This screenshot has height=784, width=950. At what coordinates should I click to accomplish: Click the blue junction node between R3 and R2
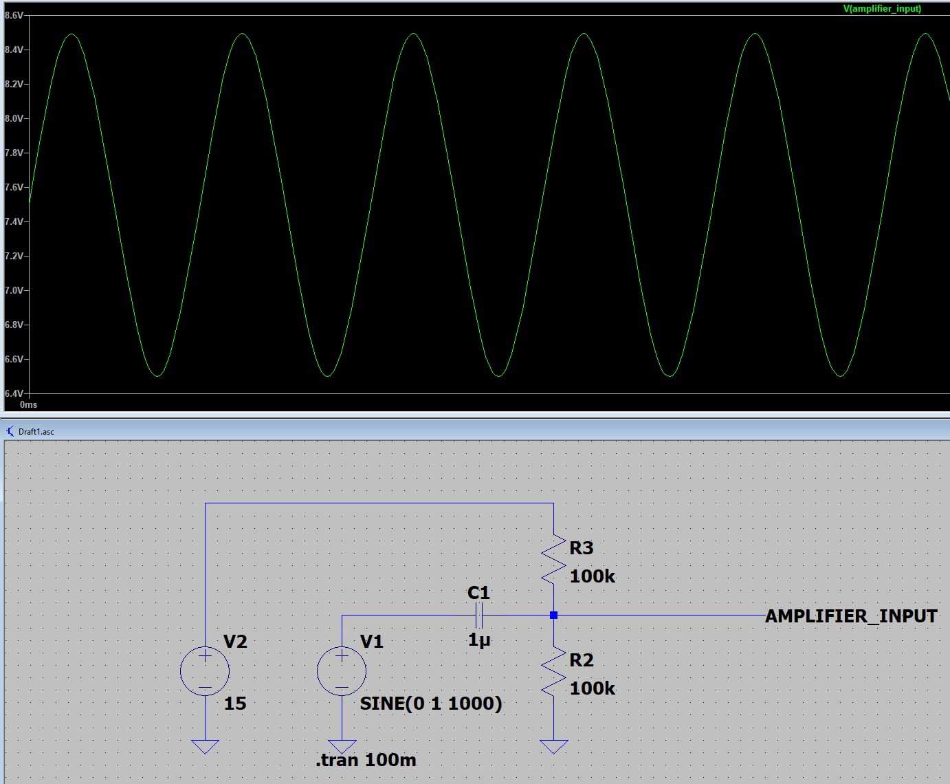tap(553, 616)
